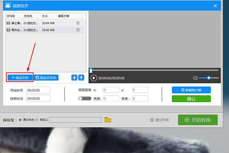Mute the speaker volume icon

pyautogui.click(x=195, y=78)
